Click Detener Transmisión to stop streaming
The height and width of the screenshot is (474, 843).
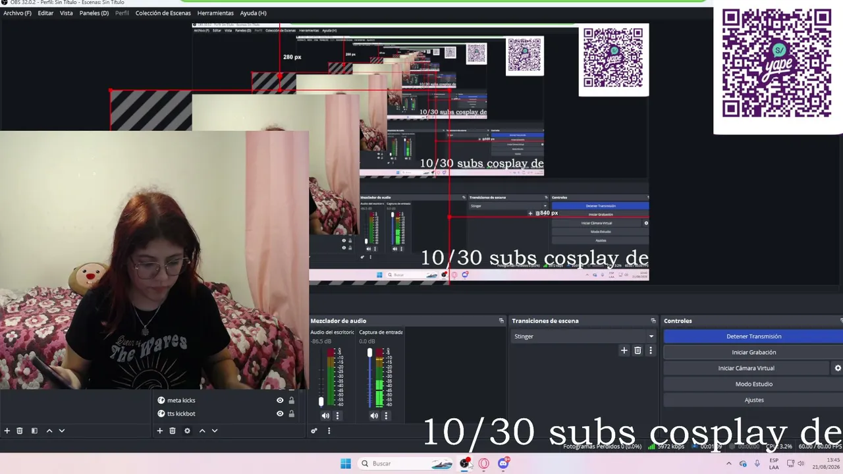(754, 336)
